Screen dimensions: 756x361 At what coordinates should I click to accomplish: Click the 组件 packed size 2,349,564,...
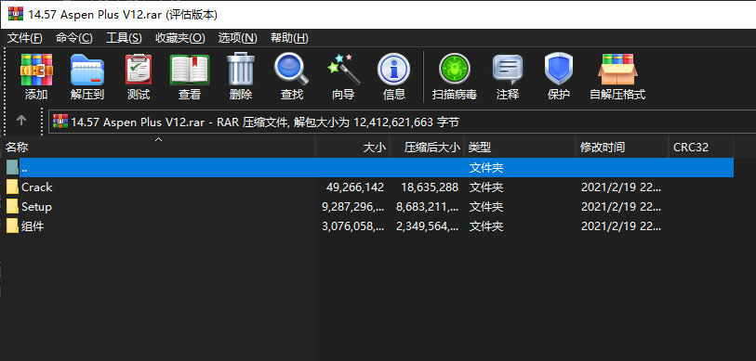click(x=427, y=226)
